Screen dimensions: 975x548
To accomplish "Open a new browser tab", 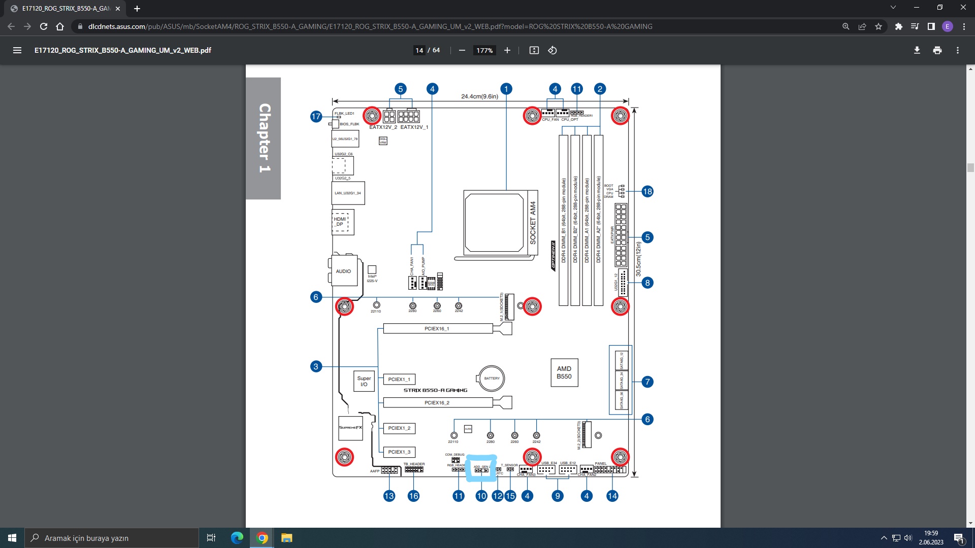I will tap(137, 9).
